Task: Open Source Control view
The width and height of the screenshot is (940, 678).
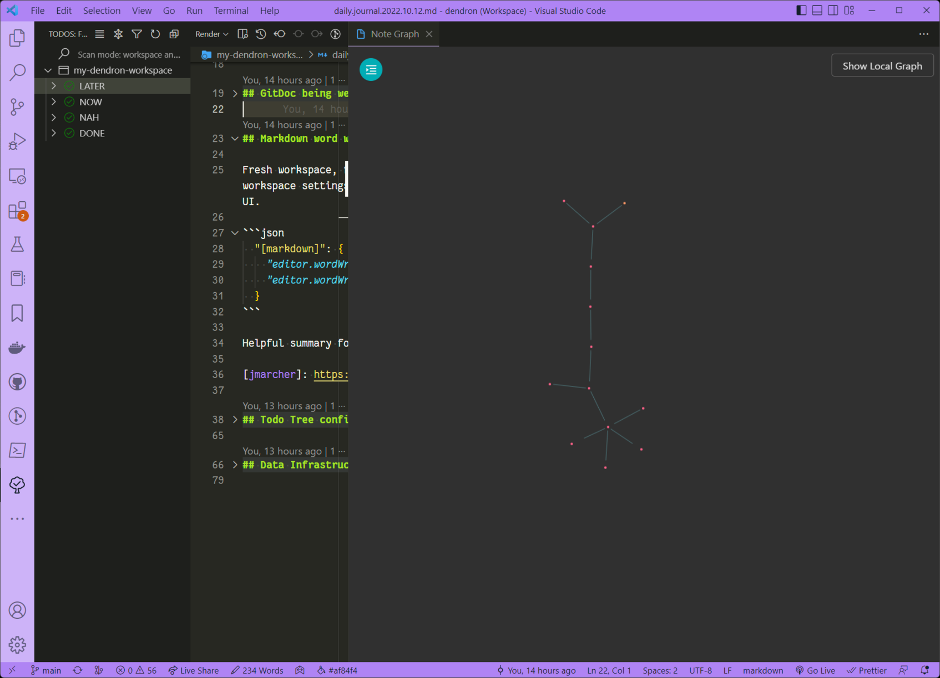Action: pyautogui.click(x=17, y=106)
